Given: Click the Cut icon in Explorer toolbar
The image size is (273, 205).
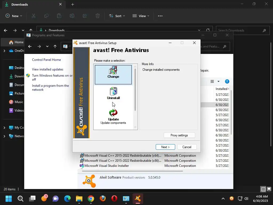Looking at the screenshot, I should tap(33, 16).
